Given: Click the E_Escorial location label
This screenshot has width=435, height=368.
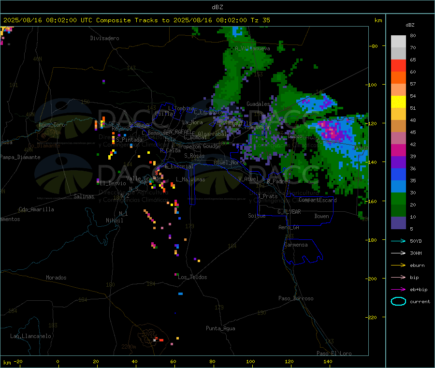Looking at the screenshot, I should point(179,166).
